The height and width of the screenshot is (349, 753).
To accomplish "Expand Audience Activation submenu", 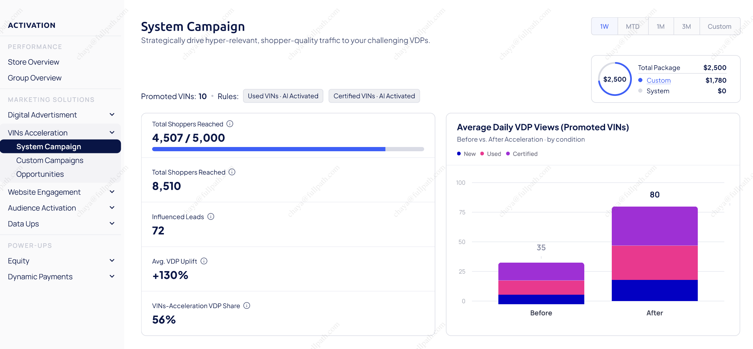I will (x=112, y=208).
